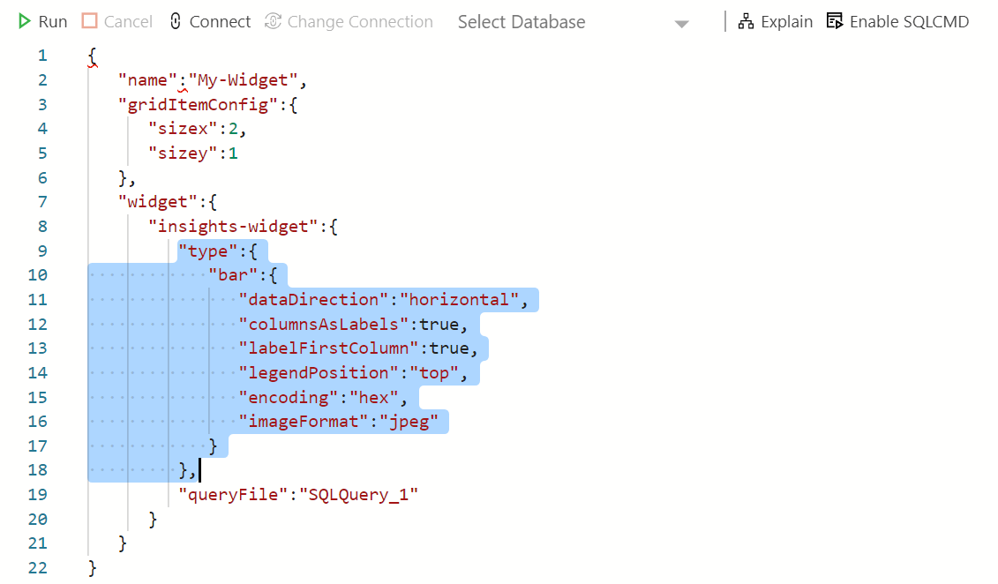Click the "SQLQuery_1" string value
This screenshot has width=998, height=584.
tap(357, 494)
